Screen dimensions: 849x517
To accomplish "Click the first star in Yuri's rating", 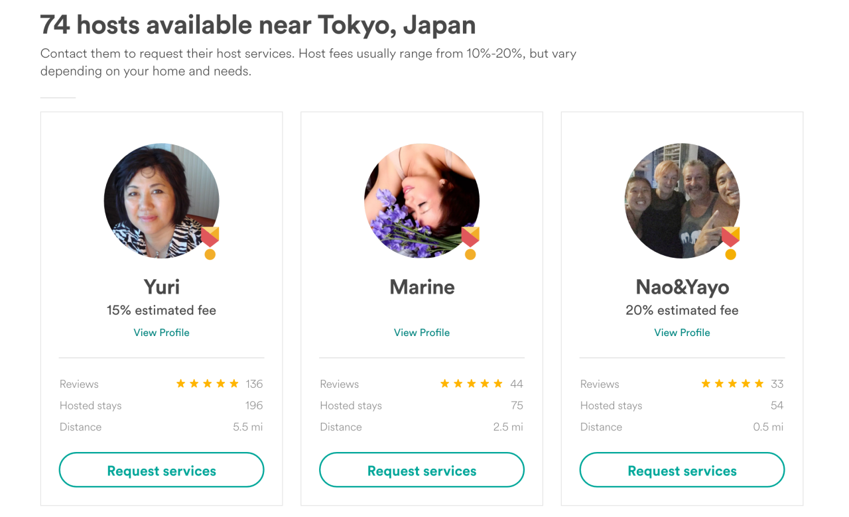I will click(x=180, y=383).
